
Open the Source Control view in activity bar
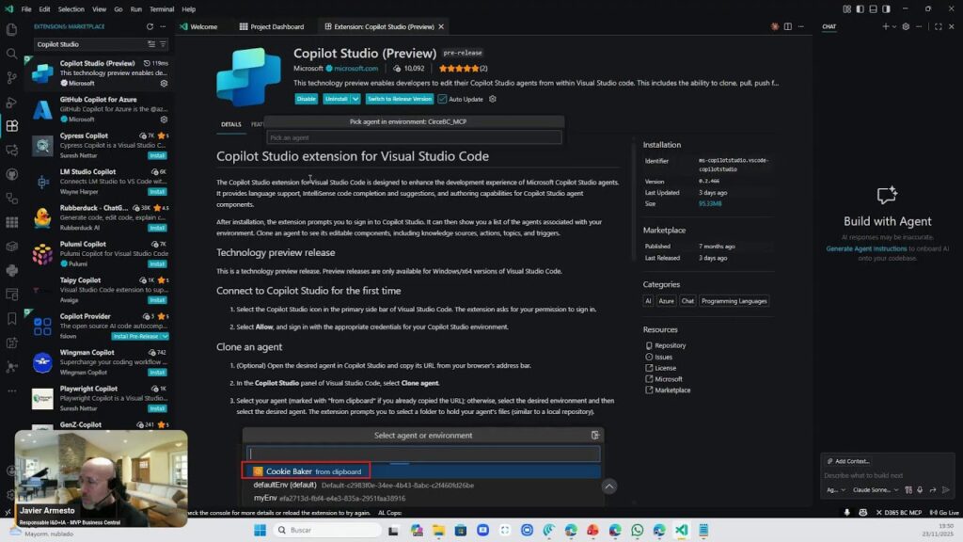pyautogui.click(x=11, y=77)
